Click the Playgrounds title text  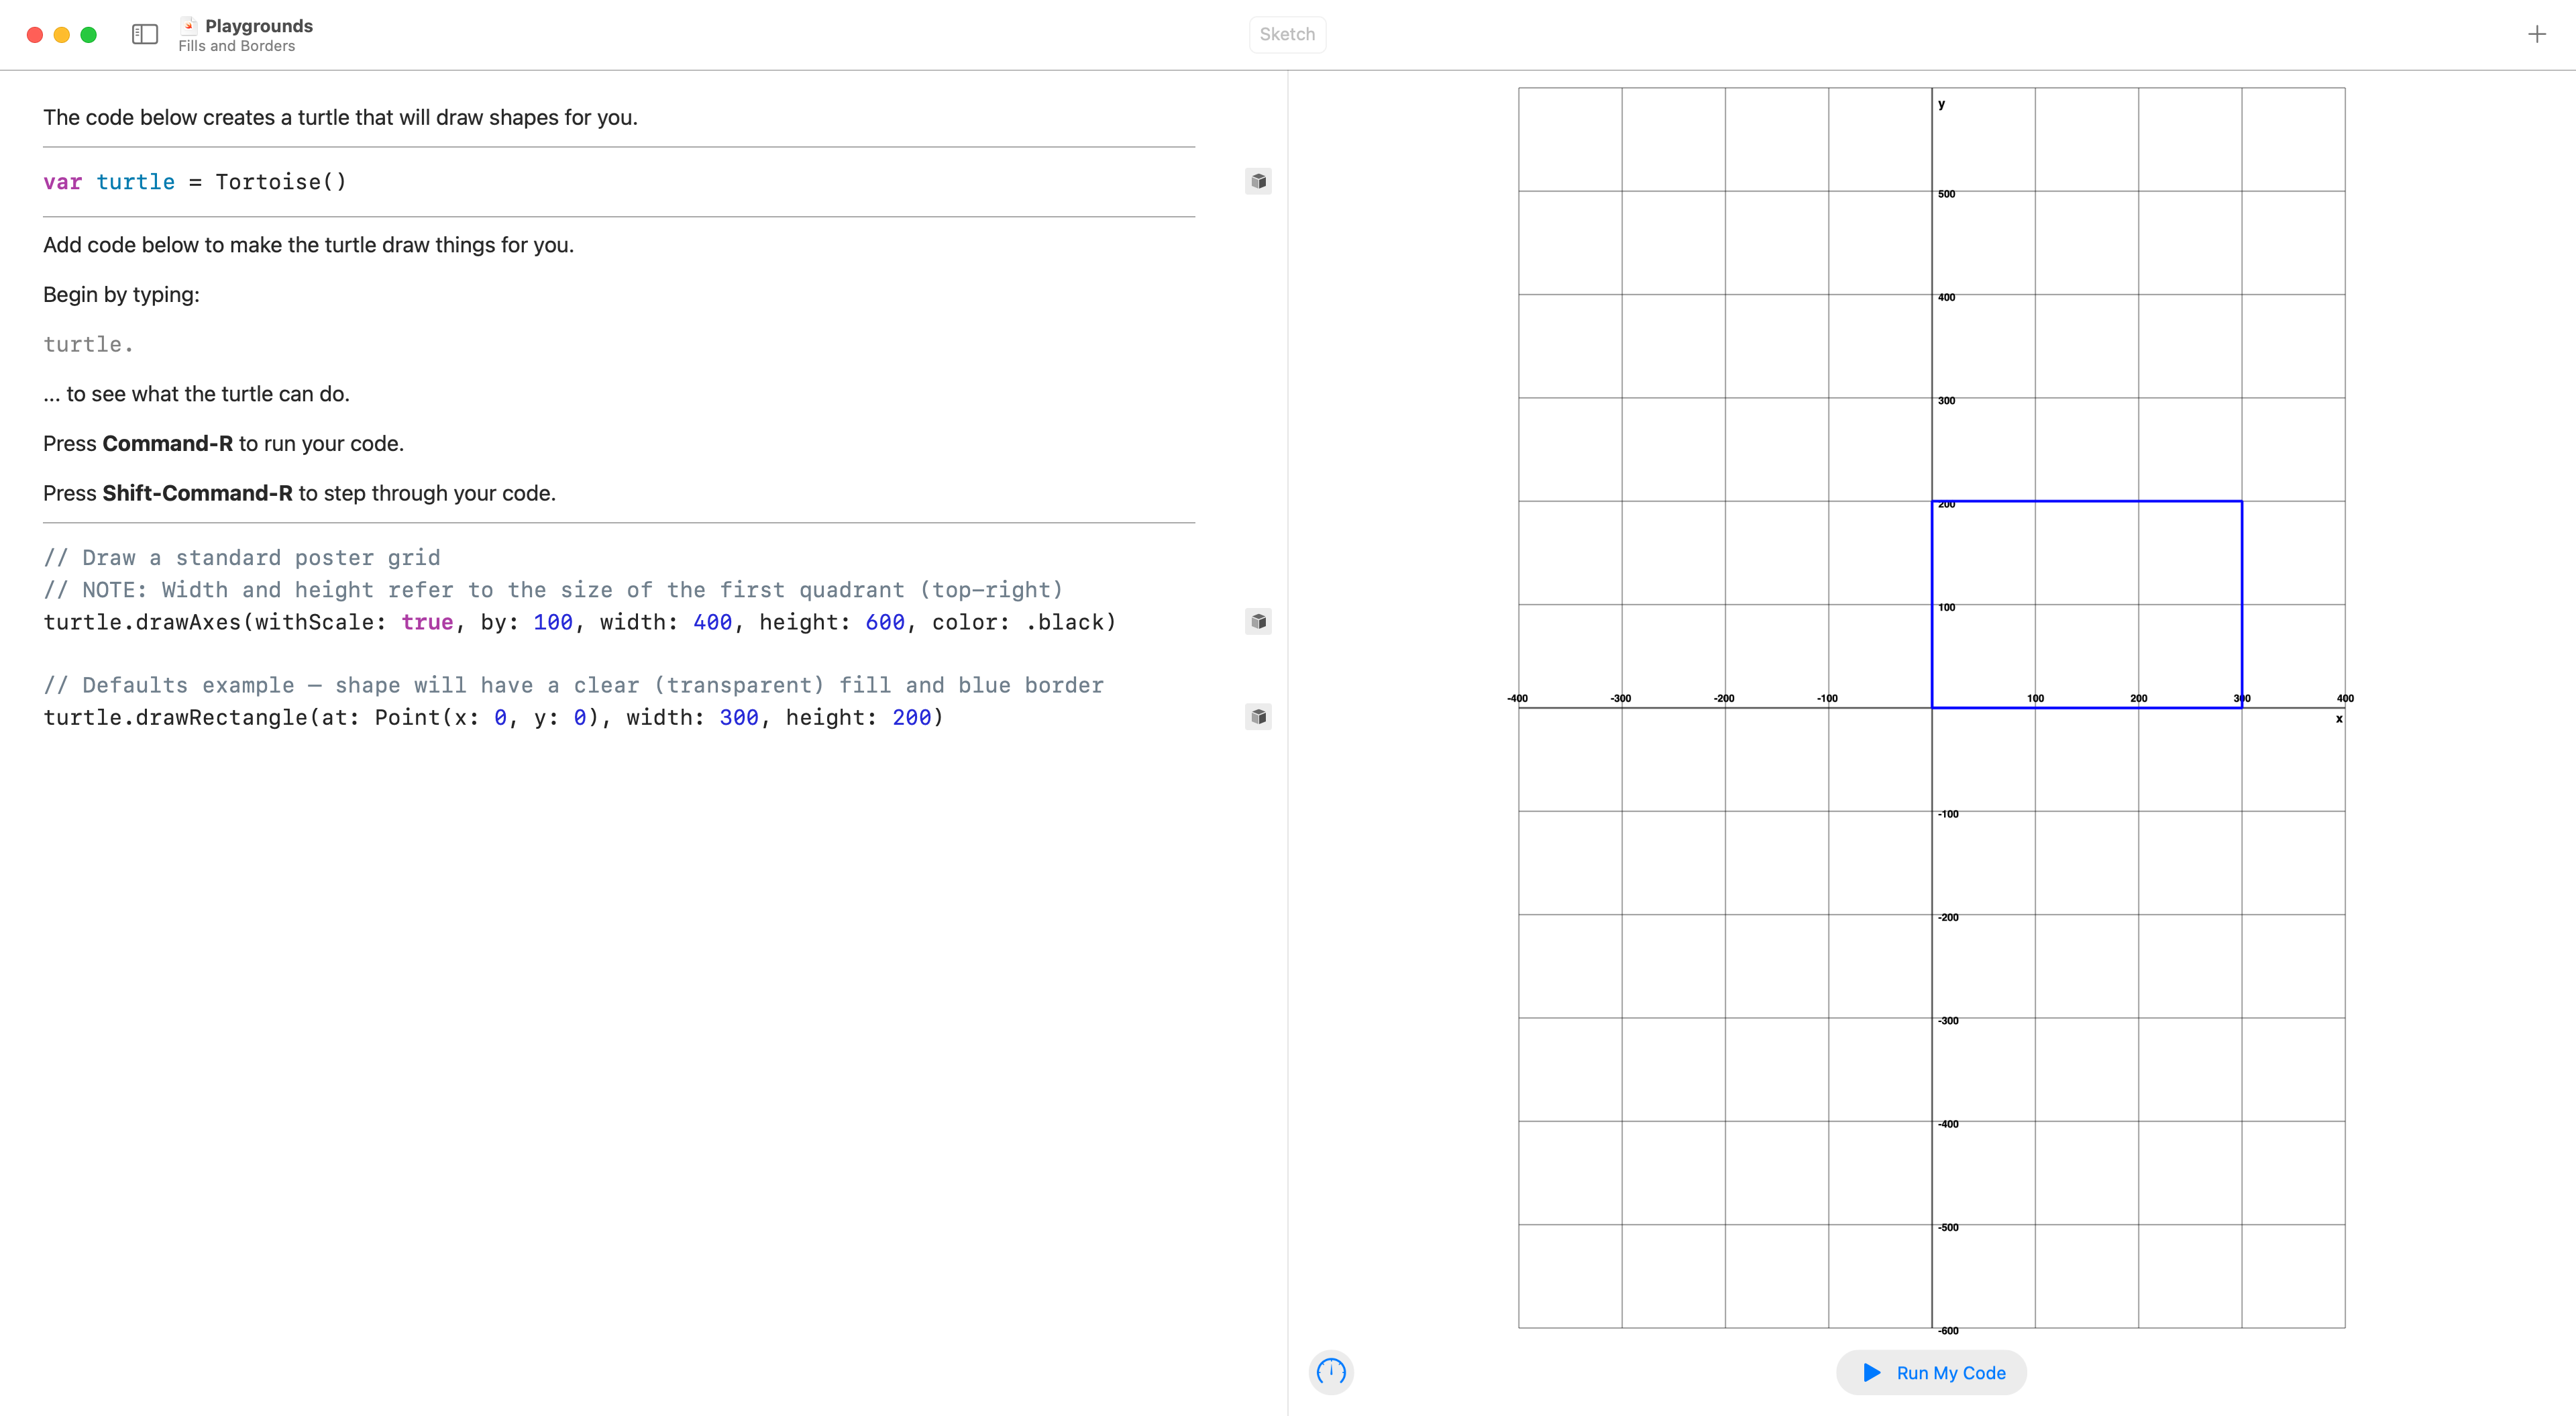tap(259, 26)
